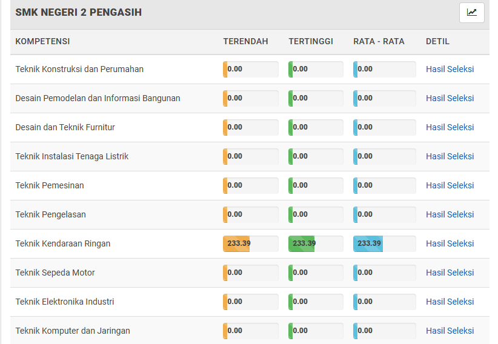View Hasil Seleksi for Teknik Kendaraan Ringan
This screenshot has width=498, height=344.
click(x=450, y=243)
